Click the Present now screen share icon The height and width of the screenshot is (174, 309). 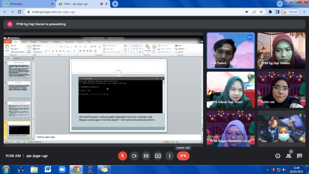[x=158, y=156]
